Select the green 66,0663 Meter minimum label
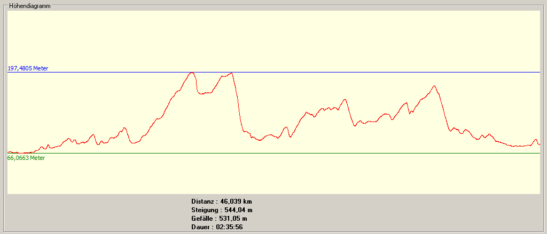Viewport: 547px width, 234px height. pyautogui.click(x=26, y=158)
